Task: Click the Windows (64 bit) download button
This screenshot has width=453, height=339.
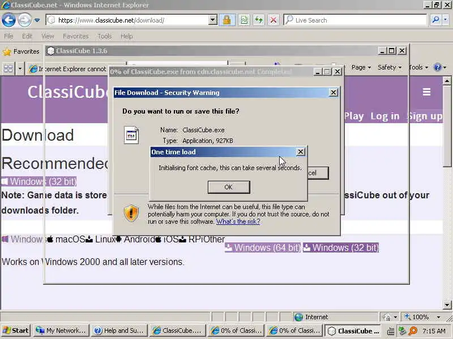Action: pos(263,247)
